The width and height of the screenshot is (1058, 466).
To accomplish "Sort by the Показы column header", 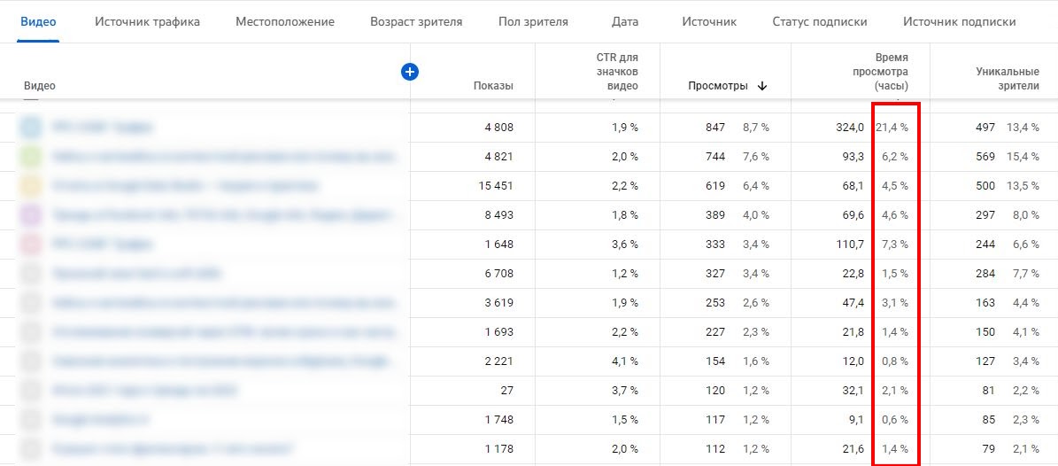I will [492, 86].
